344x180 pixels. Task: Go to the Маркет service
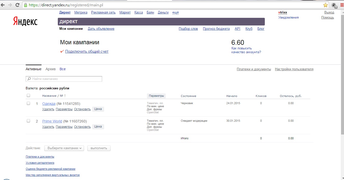tap(125, 12)
